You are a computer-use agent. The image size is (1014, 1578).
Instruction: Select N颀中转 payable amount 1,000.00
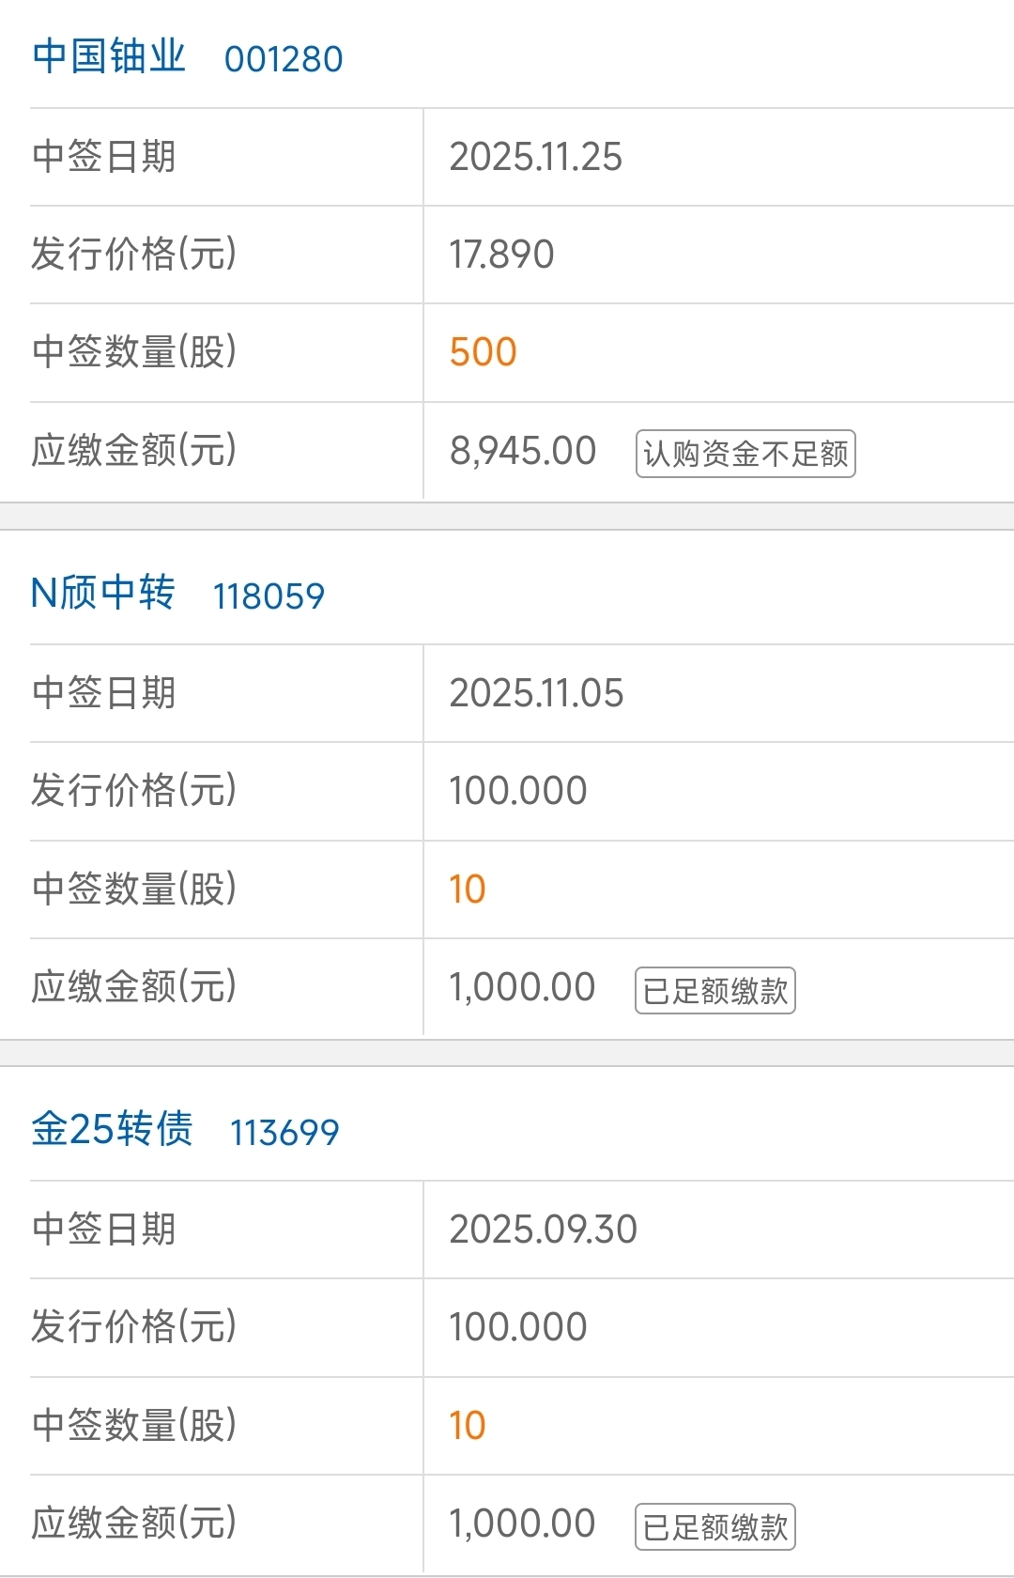522,987
